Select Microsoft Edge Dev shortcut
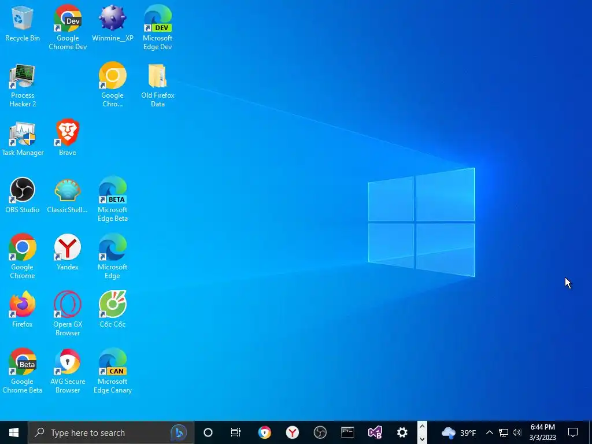Viewport: 592px width, 444px height. [x=157, y=27]
